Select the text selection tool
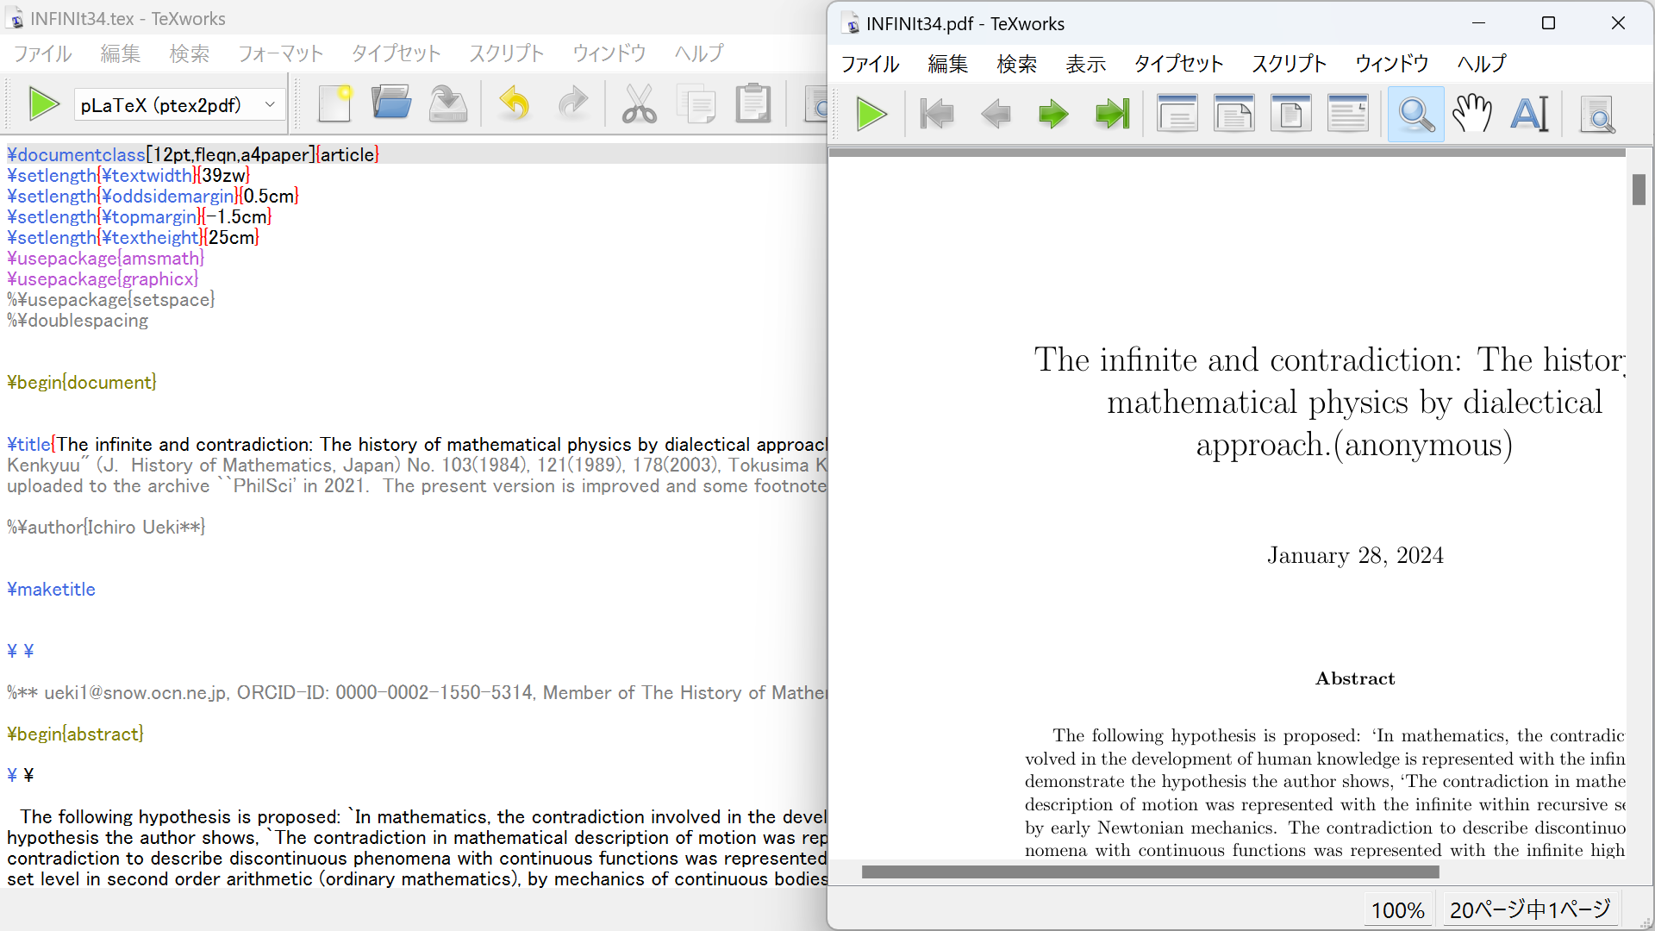 1530,114
